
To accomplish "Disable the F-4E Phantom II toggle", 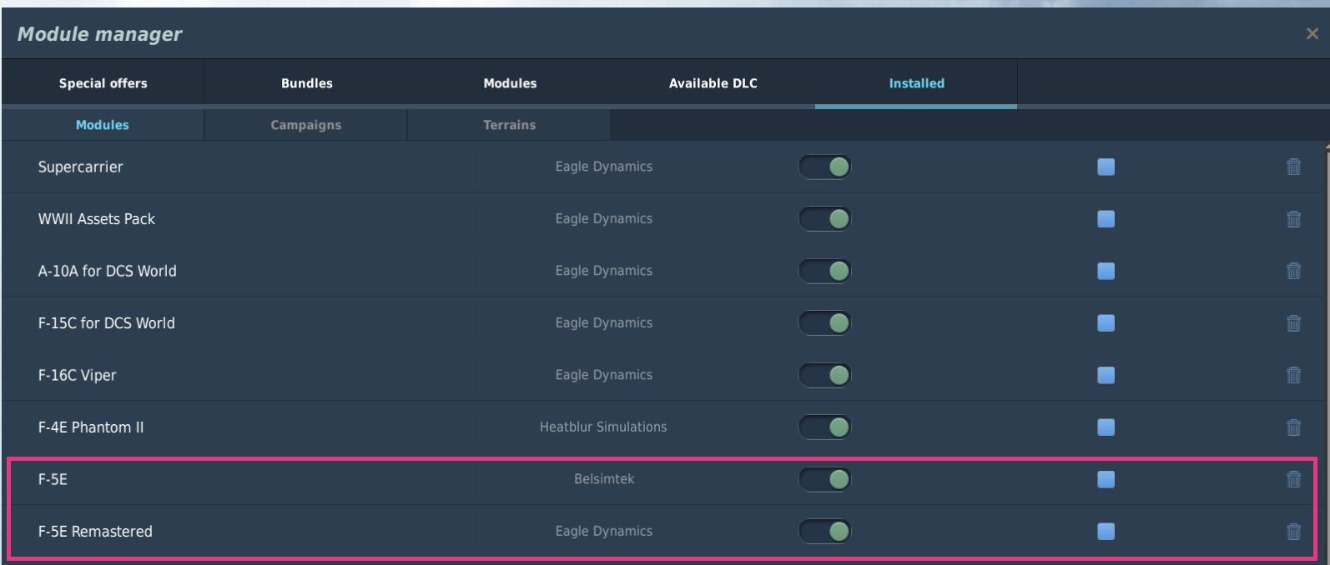I will (x=824, y=427).
